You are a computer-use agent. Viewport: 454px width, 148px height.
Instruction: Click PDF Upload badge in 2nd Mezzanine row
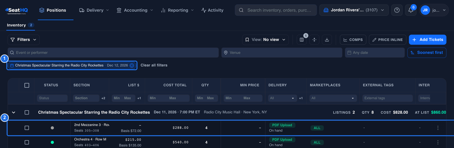pos(282,125)
